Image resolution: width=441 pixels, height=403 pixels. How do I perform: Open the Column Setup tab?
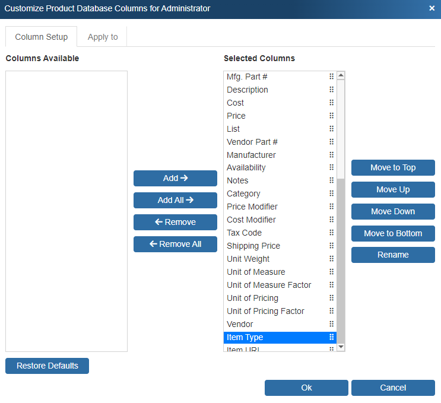click(42, 37)
